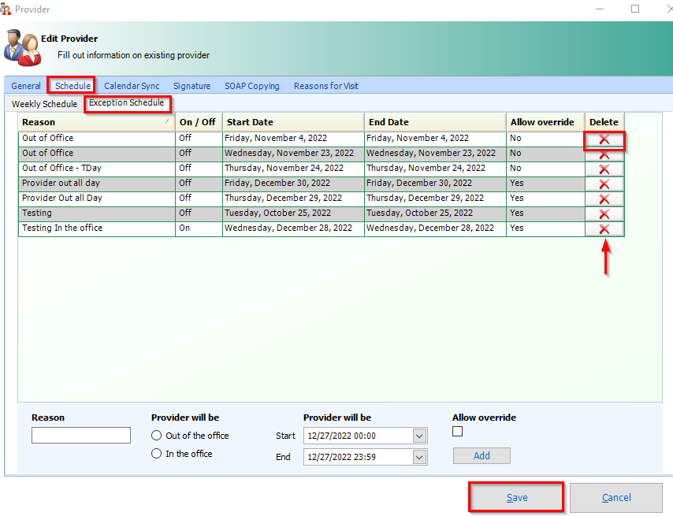This screenshot has height=516, width=673.
Task: Switch to the Weekly Schedule subtab
Action: pyautogui.click(x=44, y=104)
